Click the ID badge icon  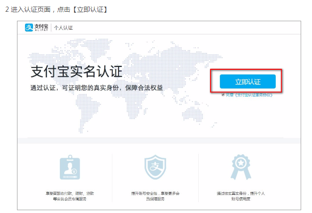pyautogui.click(x=70, y=167)
